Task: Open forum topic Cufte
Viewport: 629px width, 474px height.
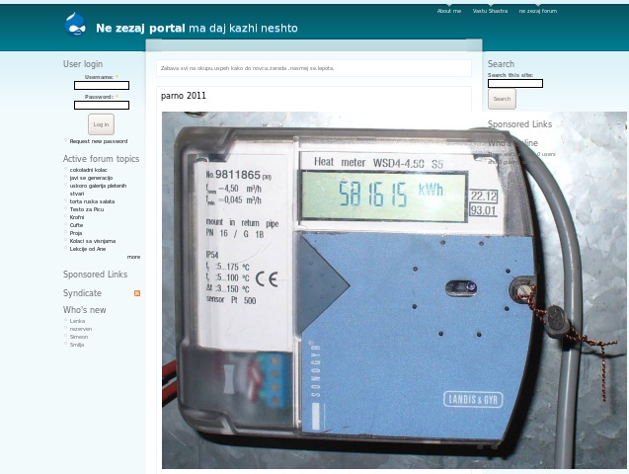Action: click(76, 225)
